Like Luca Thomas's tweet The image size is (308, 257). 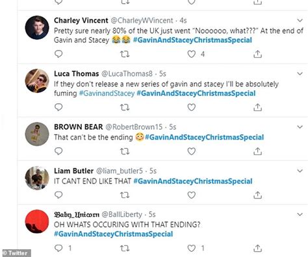click(x=192, y=107)
